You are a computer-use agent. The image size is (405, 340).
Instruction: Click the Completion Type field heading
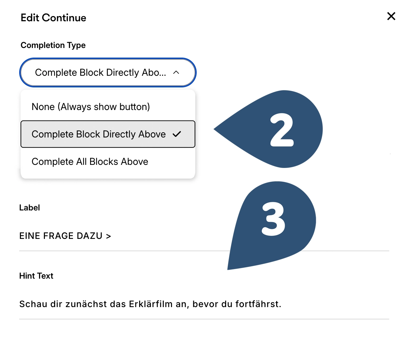pos(53,45)
